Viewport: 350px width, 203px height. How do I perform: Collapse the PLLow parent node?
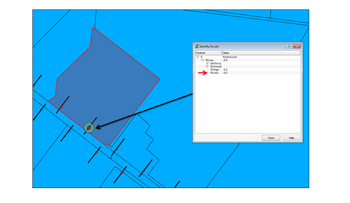tap(202, 60)
